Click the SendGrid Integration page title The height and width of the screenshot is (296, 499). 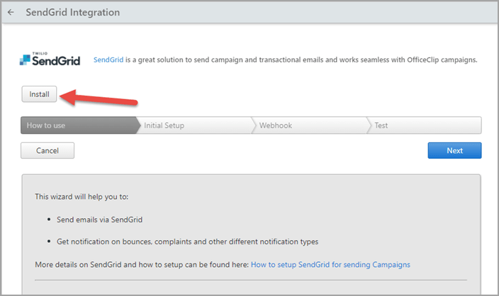[73, 13]
